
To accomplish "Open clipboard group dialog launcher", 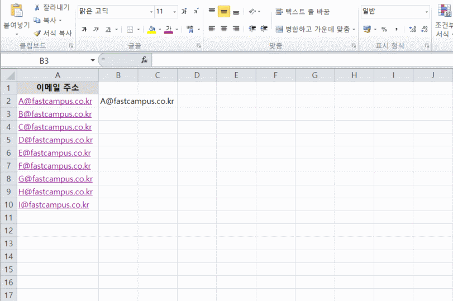I will point(71,46).
